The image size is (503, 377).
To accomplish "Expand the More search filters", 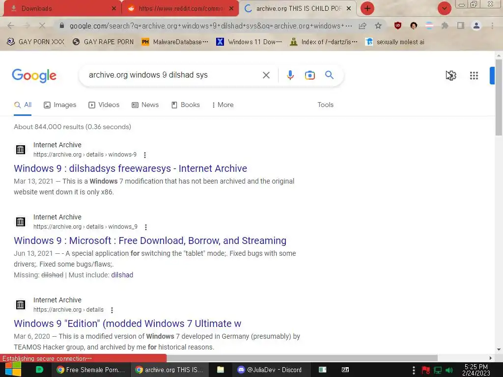I will click(x=223, y=105).
